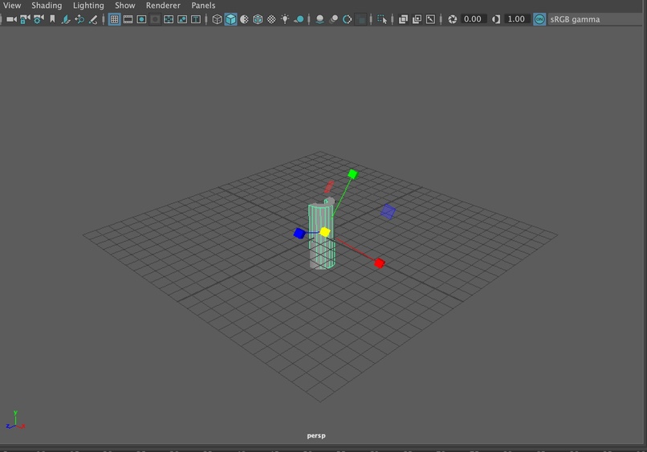
Task: Open the sRGB gamma dropdown
Action: pos(596,19)
